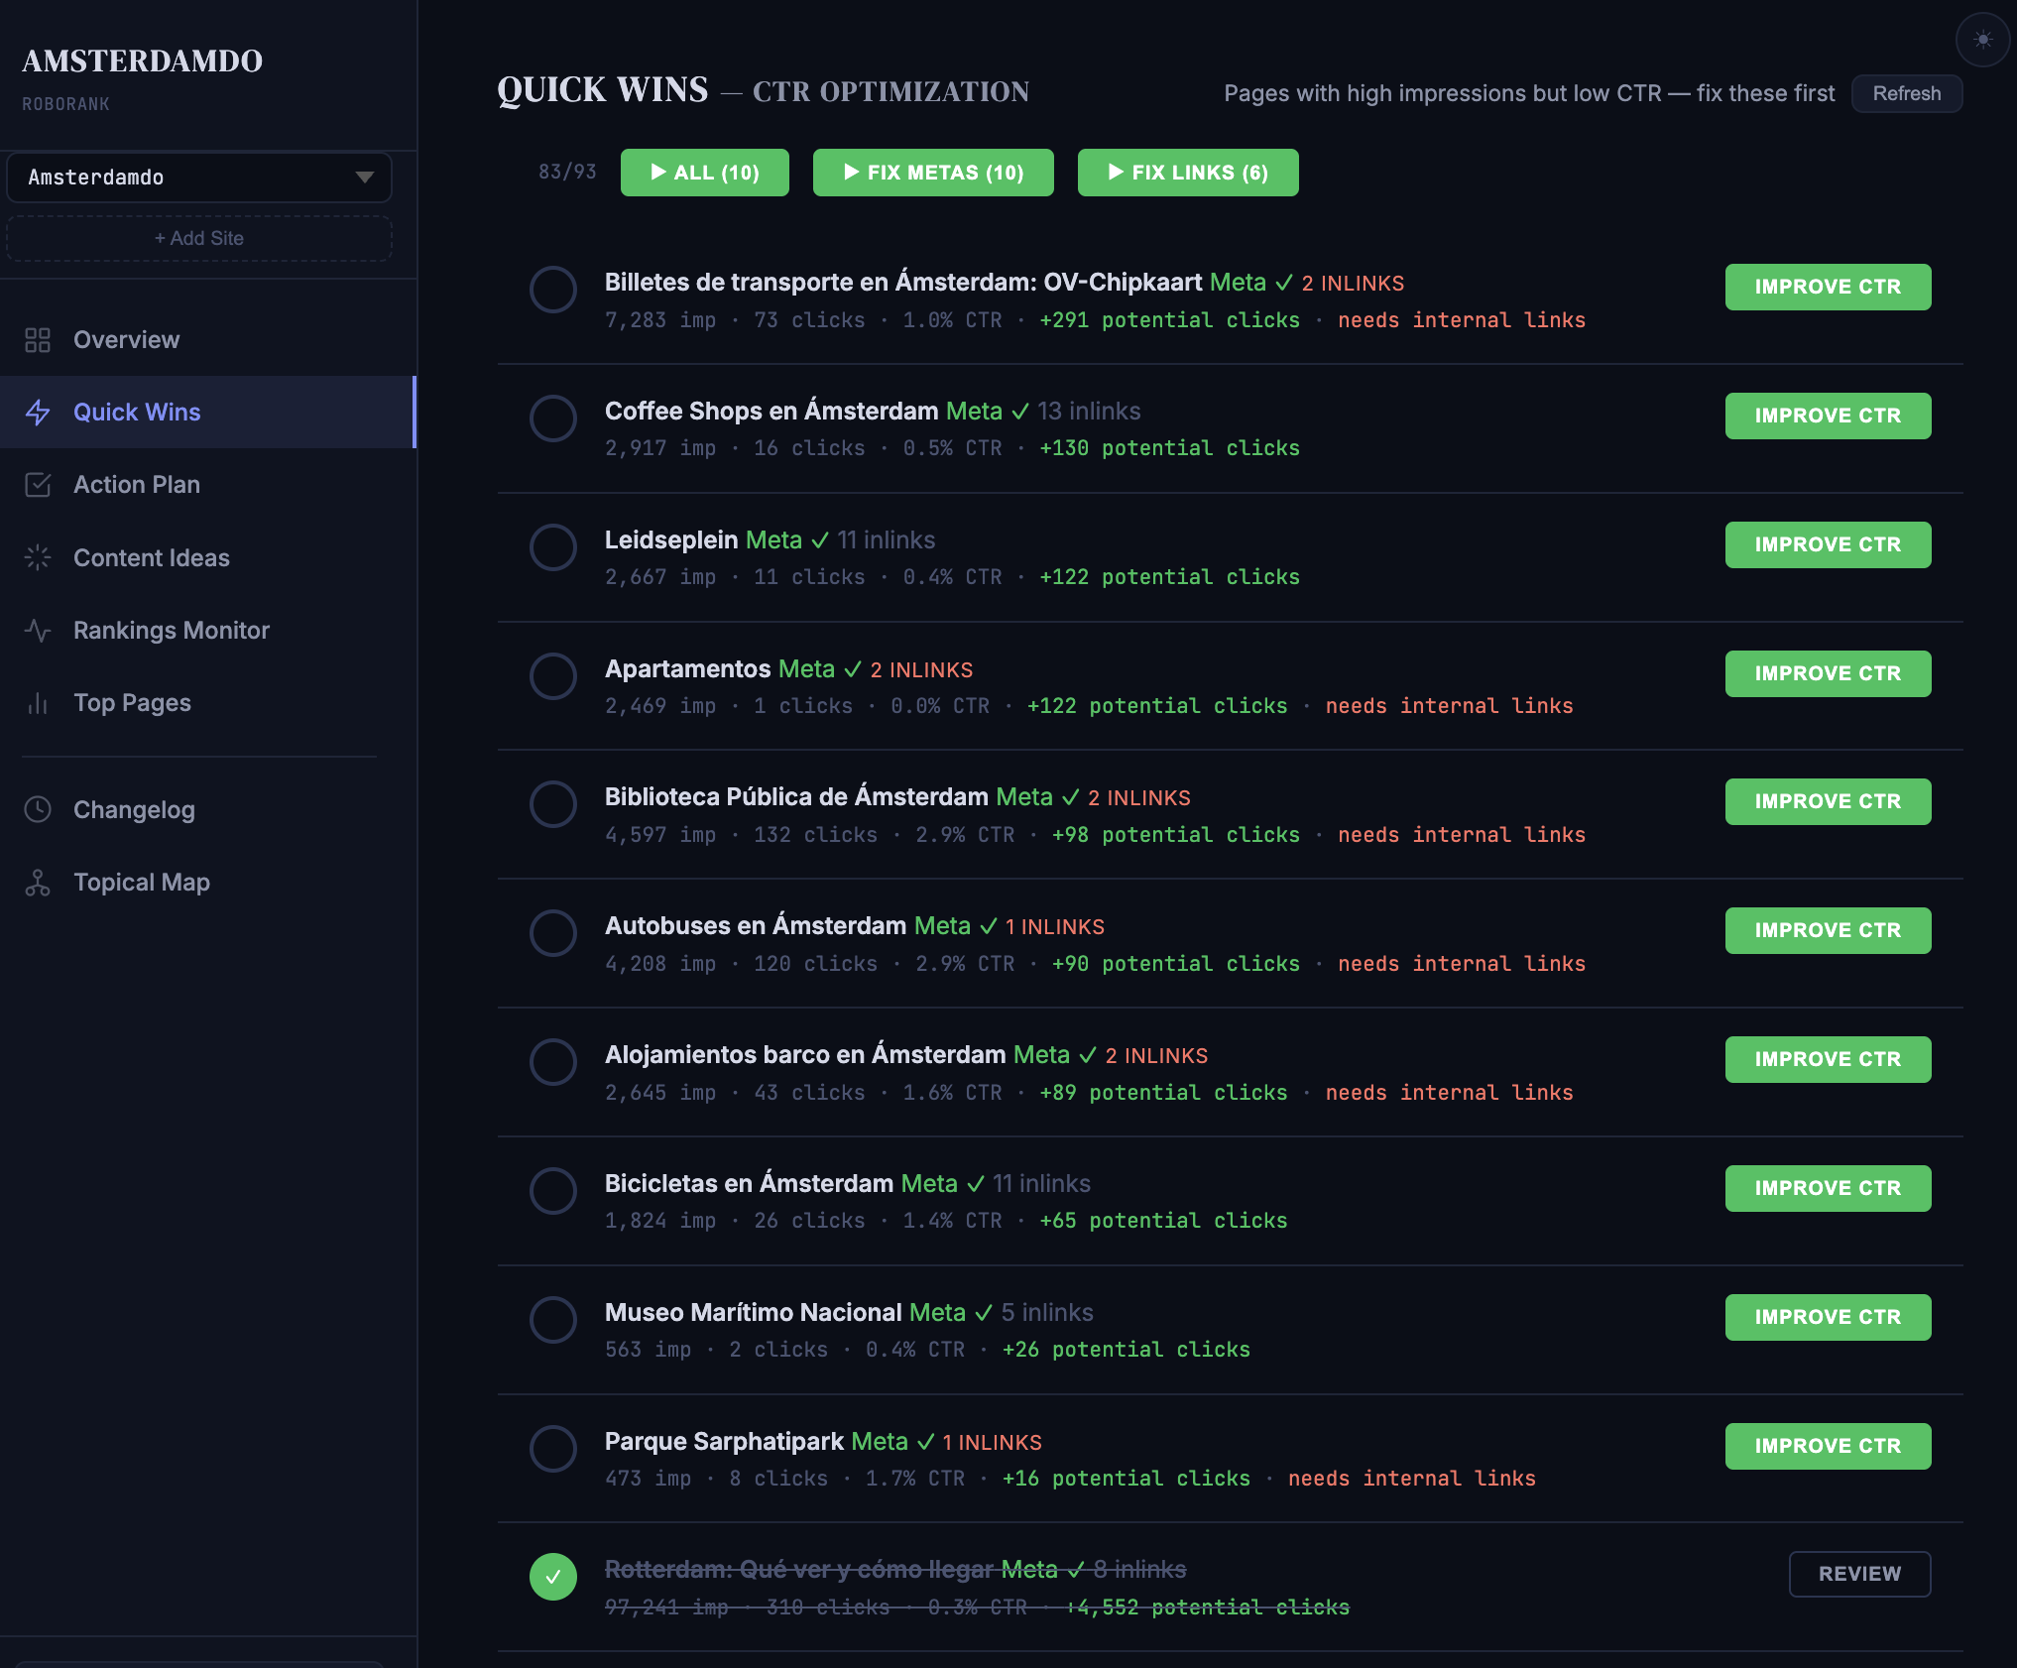Click the Action Plan checkbox icon

pos(38,485)
